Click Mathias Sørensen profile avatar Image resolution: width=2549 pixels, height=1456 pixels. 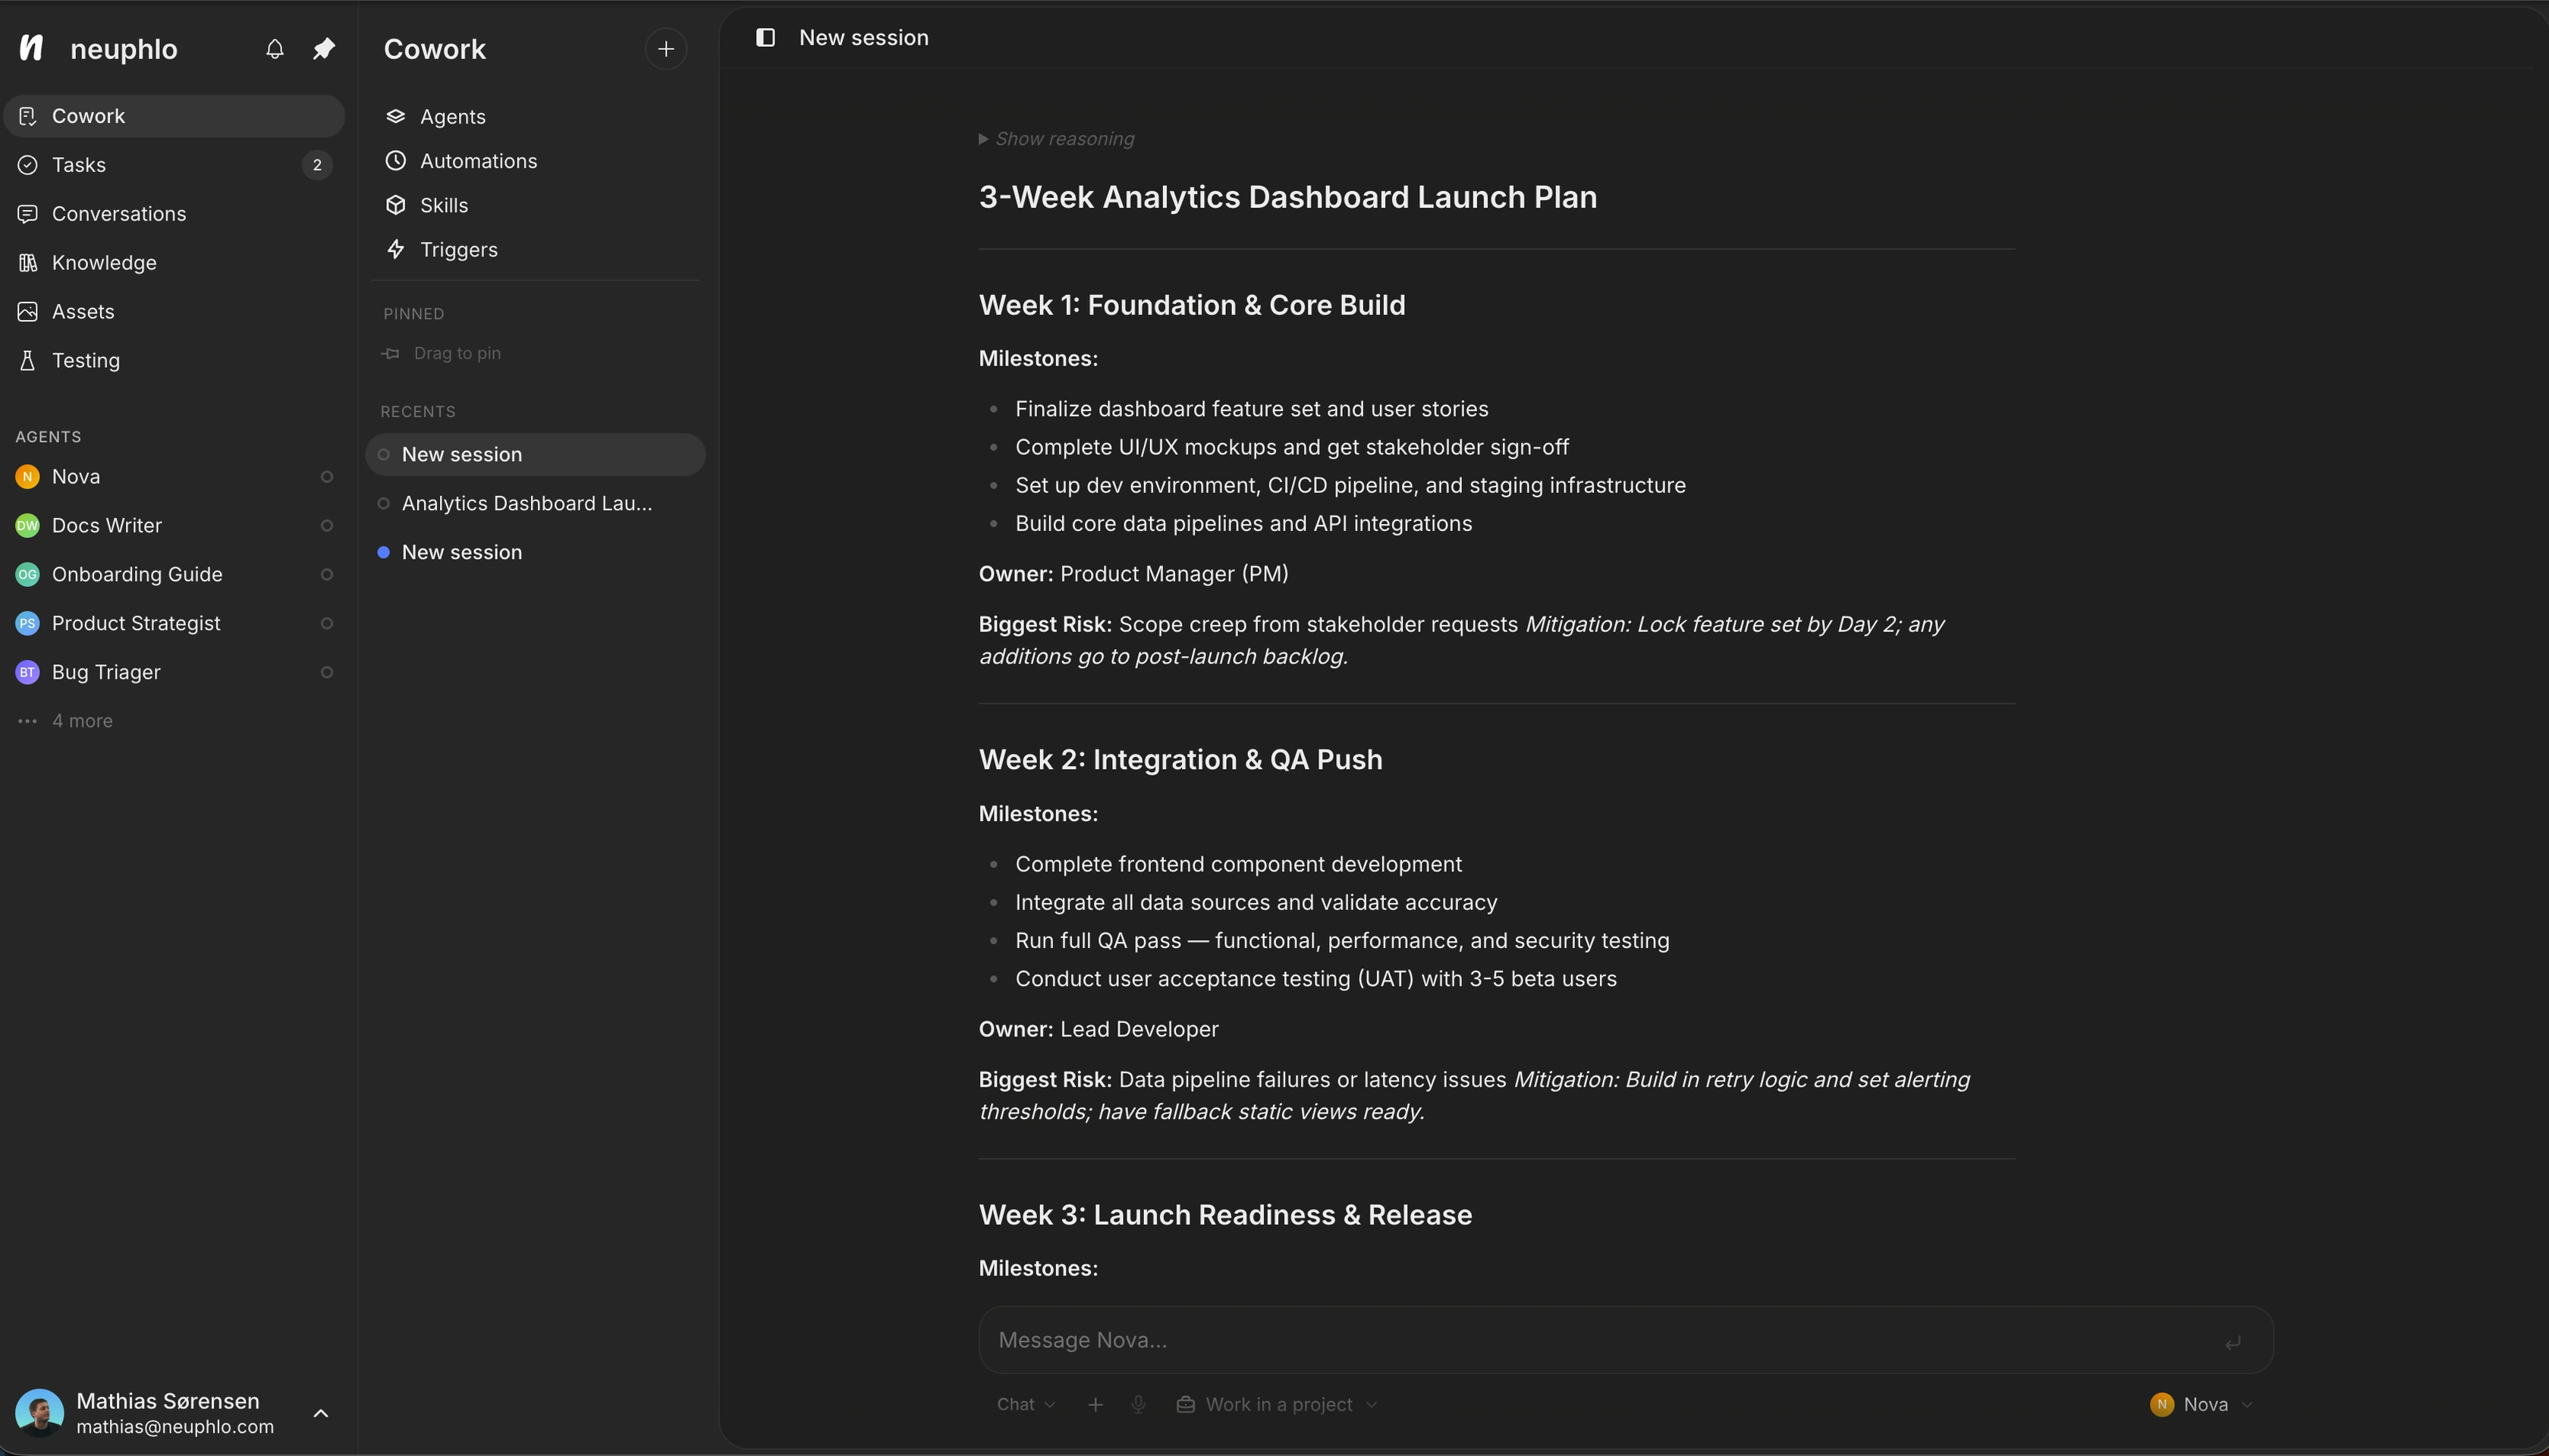tap(40, 1413)
